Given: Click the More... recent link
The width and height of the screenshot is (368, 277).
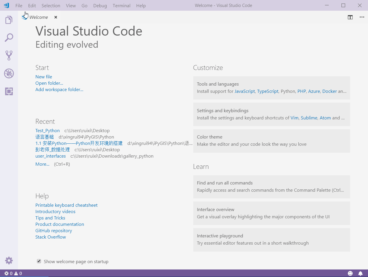Looking at the screenshot, I should pyautogui.click(x=42, y=164).
